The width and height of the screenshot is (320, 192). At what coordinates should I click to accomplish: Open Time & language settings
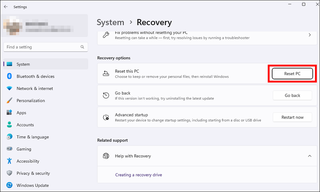click(46, 137)
